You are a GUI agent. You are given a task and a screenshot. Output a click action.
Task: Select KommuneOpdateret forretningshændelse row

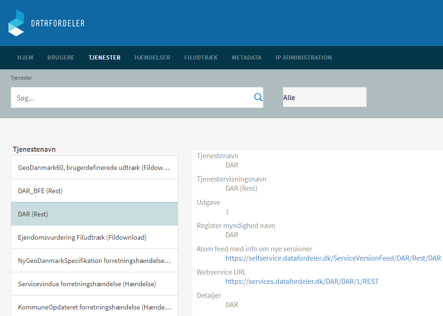tap(94, 306)
